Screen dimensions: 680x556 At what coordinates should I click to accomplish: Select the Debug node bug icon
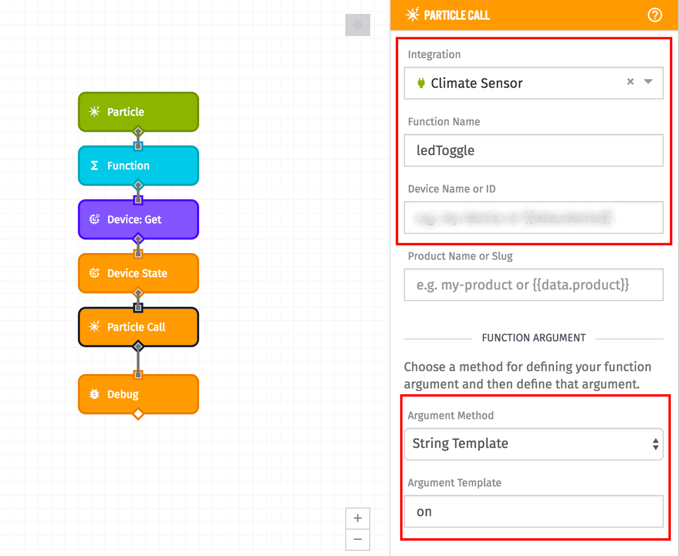94,394
